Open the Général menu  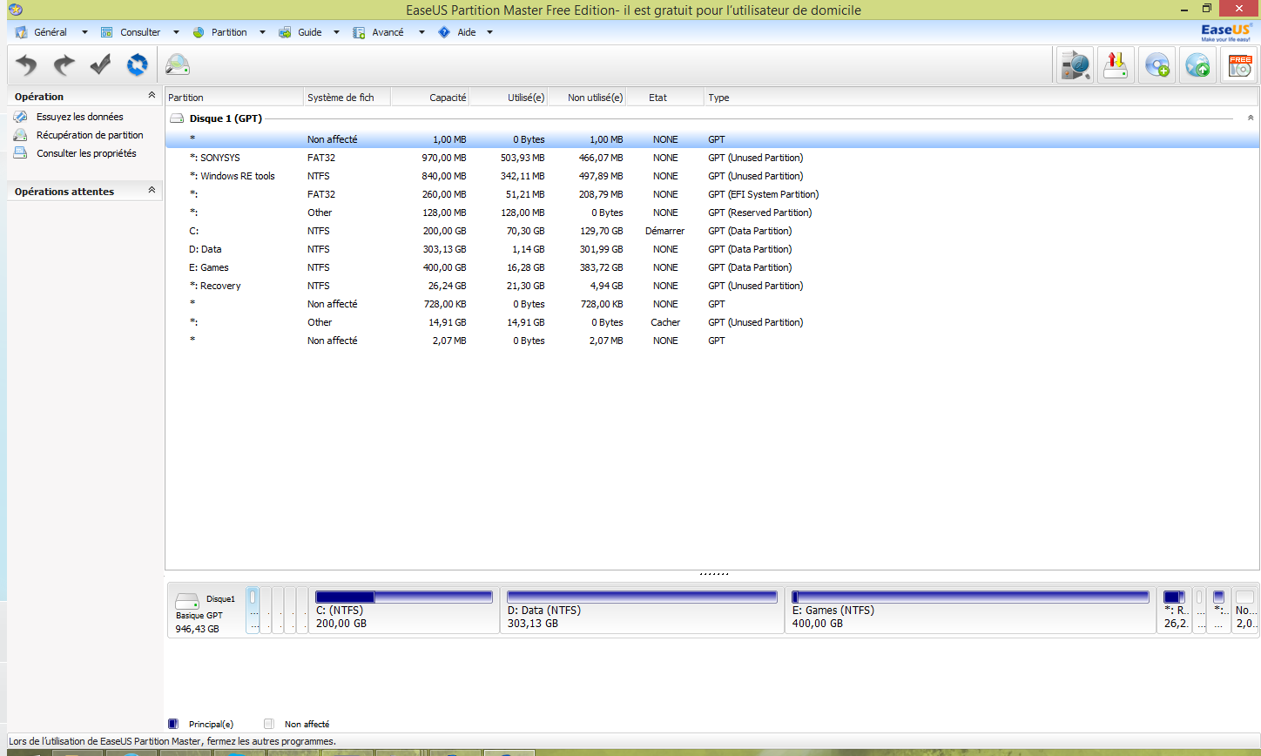coord(52,32)
